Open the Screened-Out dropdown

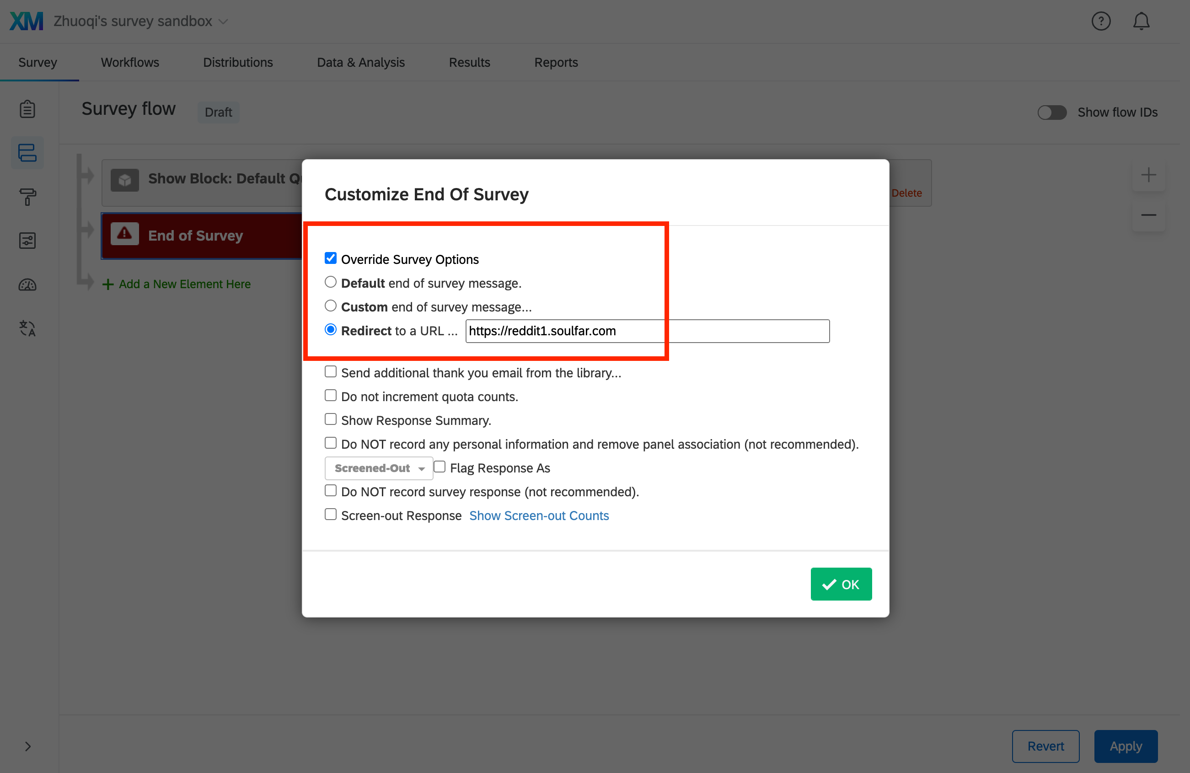[x=379, y=468]
